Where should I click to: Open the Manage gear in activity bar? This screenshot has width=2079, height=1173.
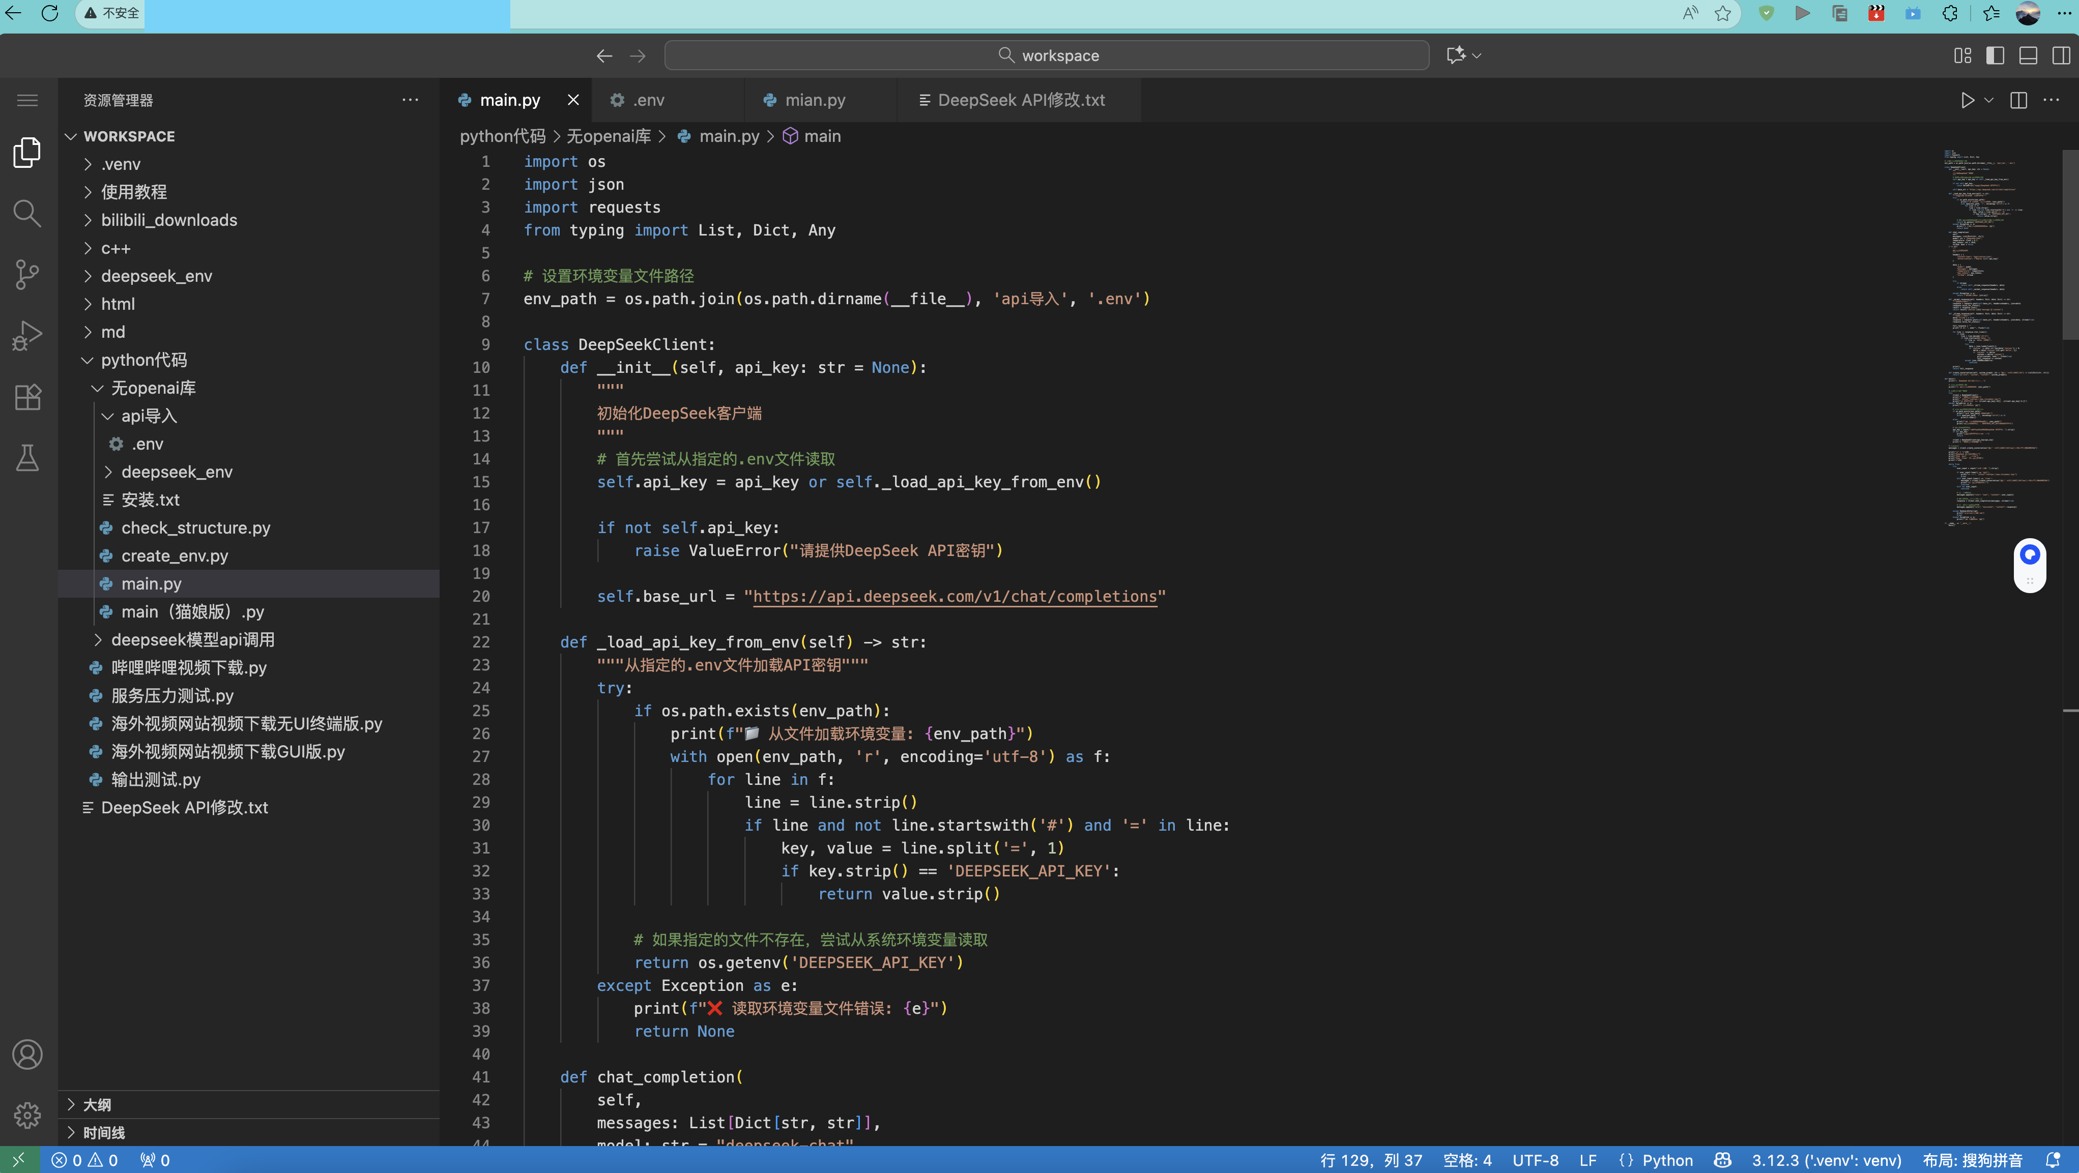[x=27, y=1115]
